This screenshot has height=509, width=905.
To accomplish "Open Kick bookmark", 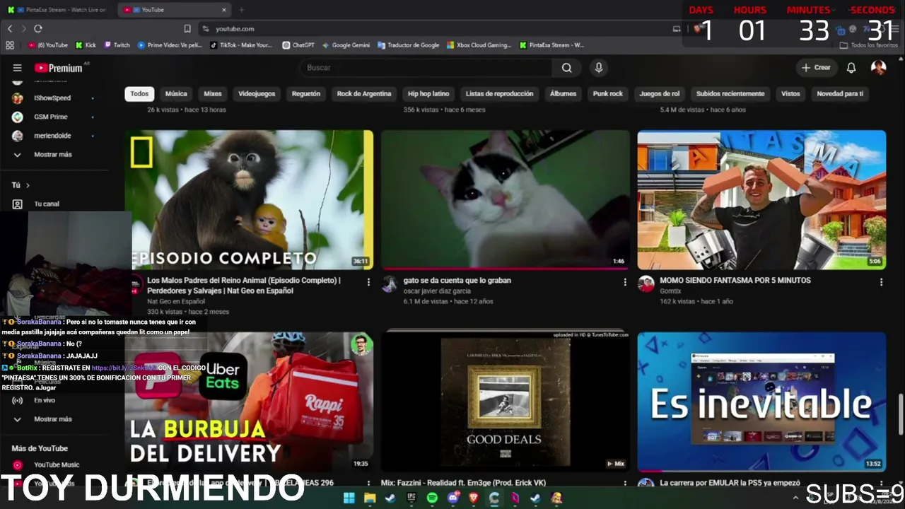I will click(86, 45).
